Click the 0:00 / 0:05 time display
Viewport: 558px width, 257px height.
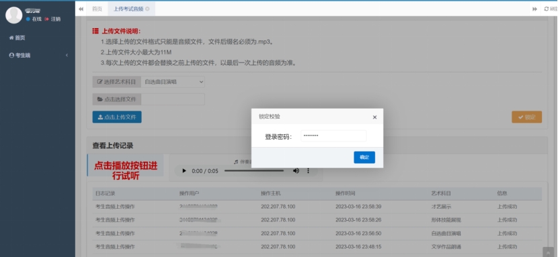point(205,171)
